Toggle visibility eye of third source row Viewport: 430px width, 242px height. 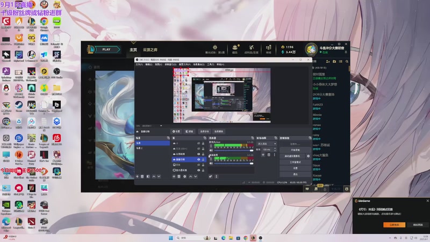tap(198, 154)
